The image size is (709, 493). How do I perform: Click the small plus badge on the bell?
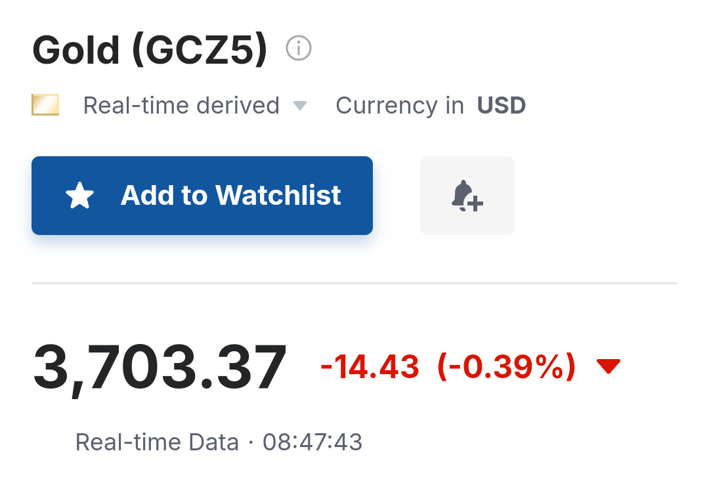tap(476, 204)
